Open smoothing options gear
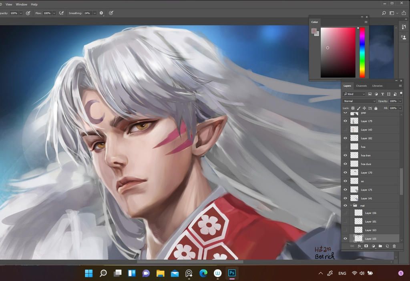 (x=101, y=13)
